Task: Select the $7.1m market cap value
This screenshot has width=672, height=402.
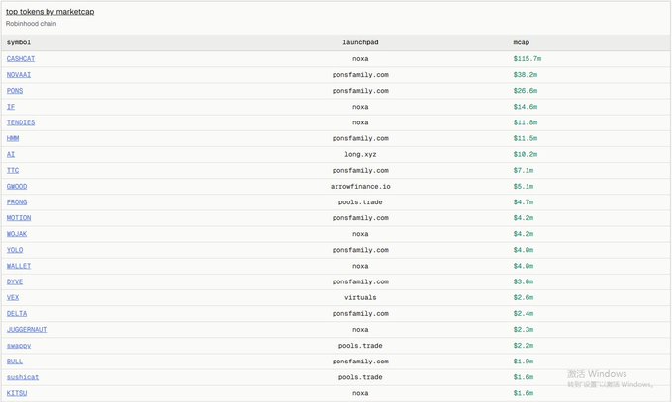Action: click(524, 170)
